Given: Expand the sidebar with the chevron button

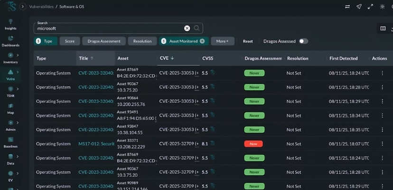Looking at the screenshot, I should coord(23,7).
